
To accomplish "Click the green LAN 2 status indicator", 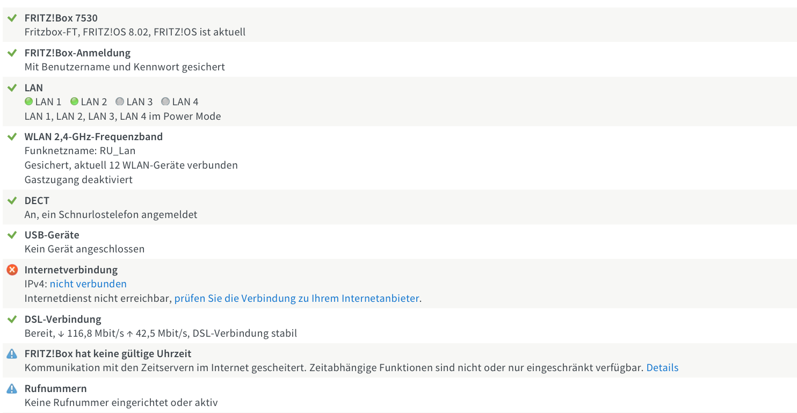I will tap(75, 102).
